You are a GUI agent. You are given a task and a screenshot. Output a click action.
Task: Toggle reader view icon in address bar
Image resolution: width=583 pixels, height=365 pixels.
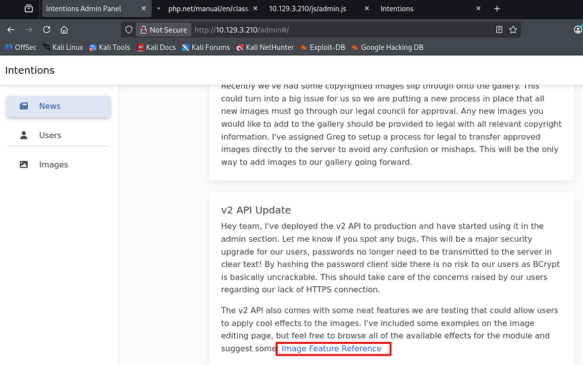coord(499,30)
